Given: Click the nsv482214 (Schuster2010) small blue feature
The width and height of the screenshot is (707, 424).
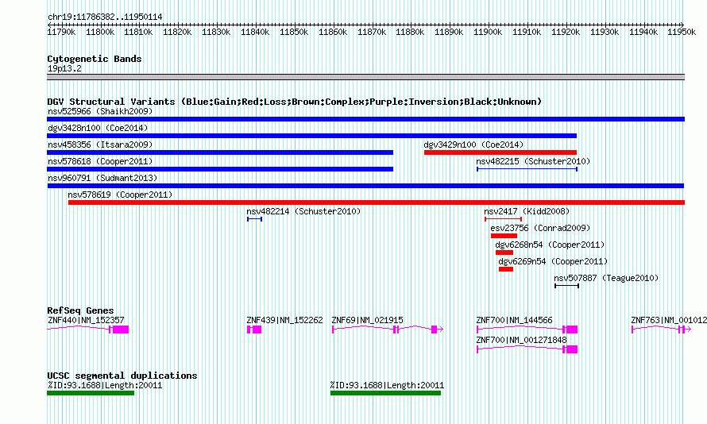Looking at the screenshot, I should (x=254, y=219).
